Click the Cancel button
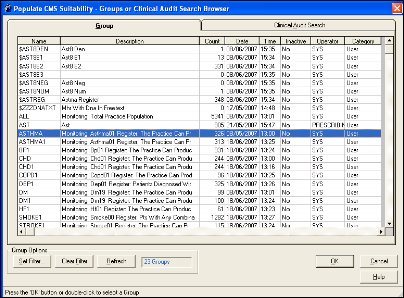 click(x=379, y=261)
